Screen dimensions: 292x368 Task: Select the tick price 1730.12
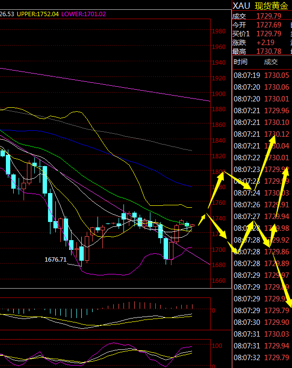click(x=277, y=134)
